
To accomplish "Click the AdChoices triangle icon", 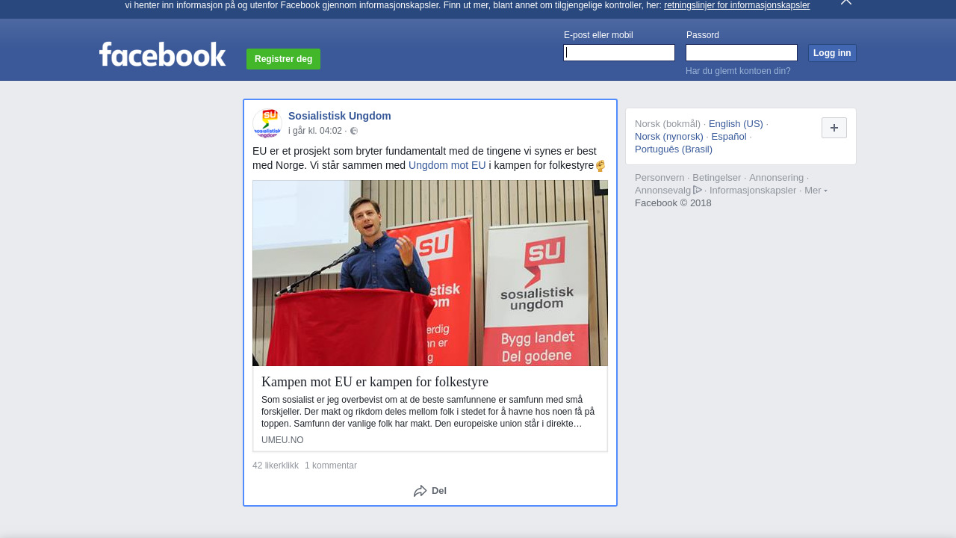I will 698,190.
